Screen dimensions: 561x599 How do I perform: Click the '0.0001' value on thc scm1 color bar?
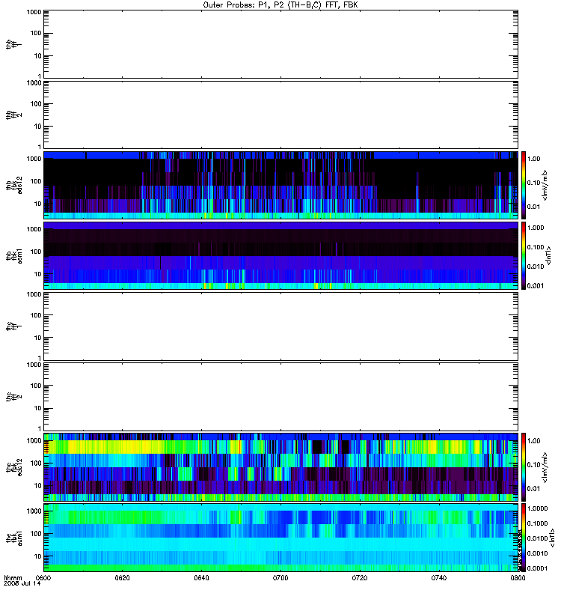click(537, 568)
